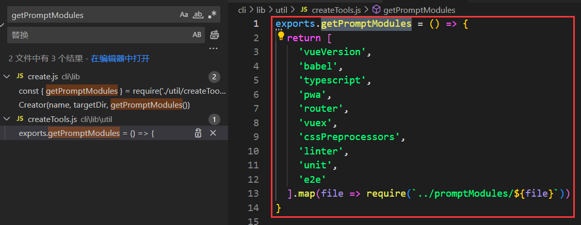Collapse the create.js results group
The height and width of the screenshot is (225, 581).
click(7, 77)
